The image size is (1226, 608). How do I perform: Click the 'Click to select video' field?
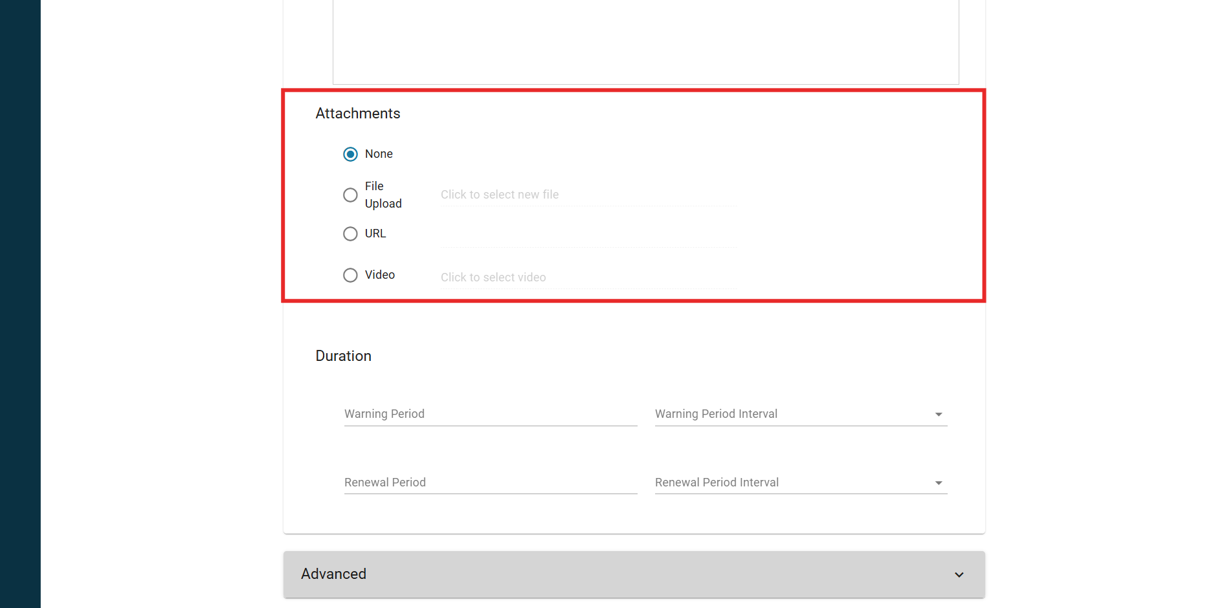coord(588,277)
